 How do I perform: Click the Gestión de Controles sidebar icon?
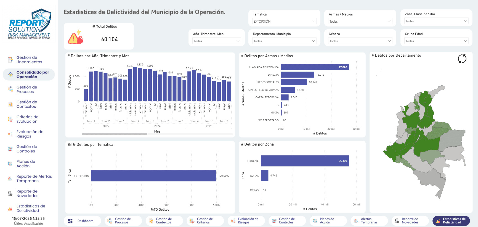click(x=10, y=149)
